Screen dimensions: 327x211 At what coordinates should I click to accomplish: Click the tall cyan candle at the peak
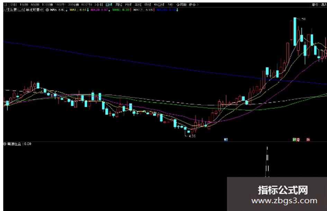295,32
